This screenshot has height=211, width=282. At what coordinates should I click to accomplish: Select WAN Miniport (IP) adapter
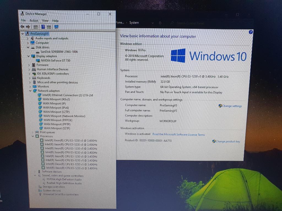coord(54,104)
